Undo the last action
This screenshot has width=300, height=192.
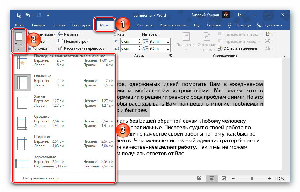pos(28,15)
